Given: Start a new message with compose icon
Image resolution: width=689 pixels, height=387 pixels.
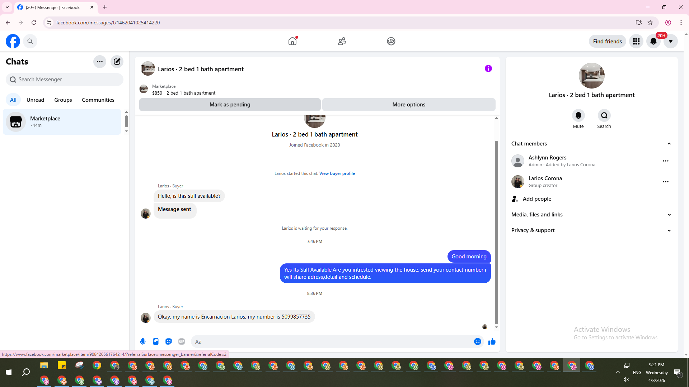Looking at the screenshot, I should pos(117,62).
